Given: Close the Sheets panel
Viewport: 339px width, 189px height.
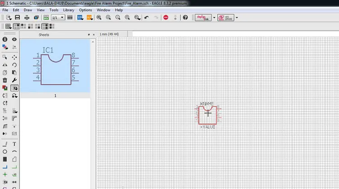Looking at the screenshot, I should (x=94, y=35).
